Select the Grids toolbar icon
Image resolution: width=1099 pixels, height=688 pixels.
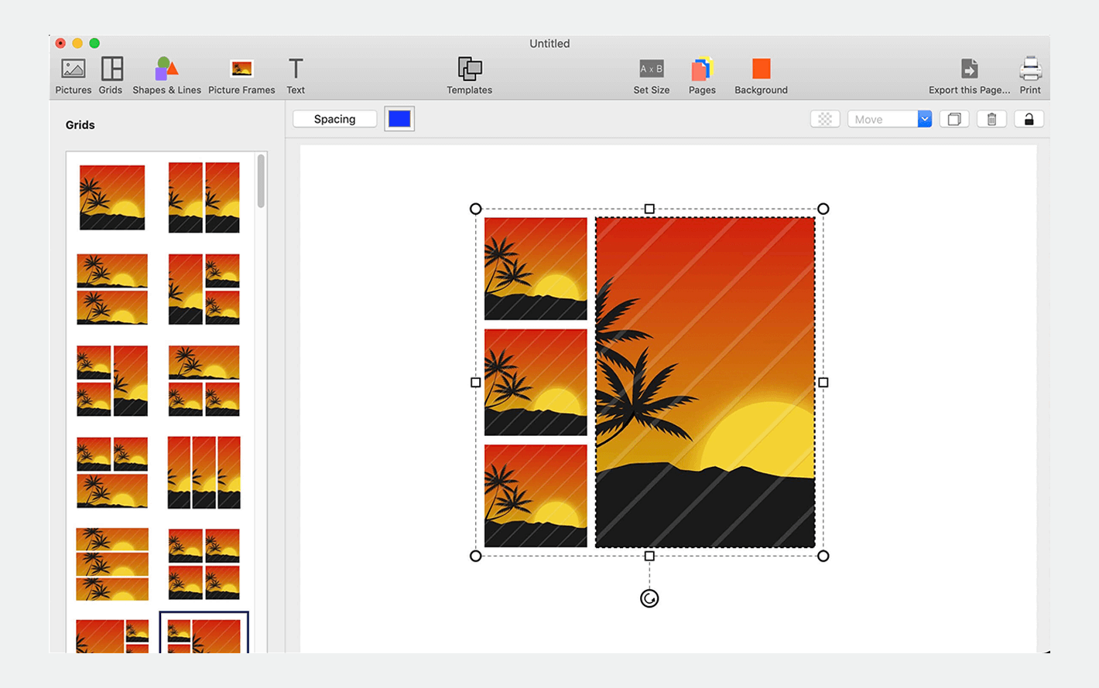coord(111,76)
